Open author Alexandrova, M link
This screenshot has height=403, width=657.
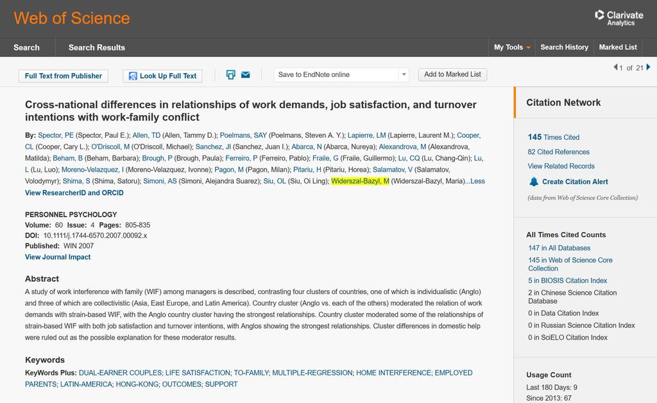[x=402, y=147]
